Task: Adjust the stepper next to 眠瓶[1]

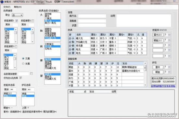Action: (169, 40)
